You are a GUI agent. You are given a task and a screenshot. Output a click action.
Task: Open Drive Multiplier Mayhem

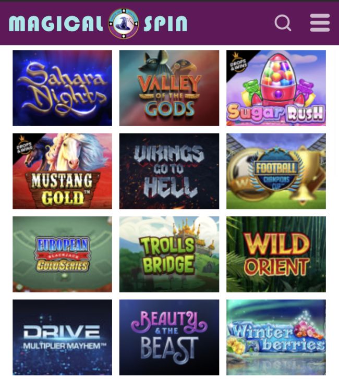click(x=63, y=337)
